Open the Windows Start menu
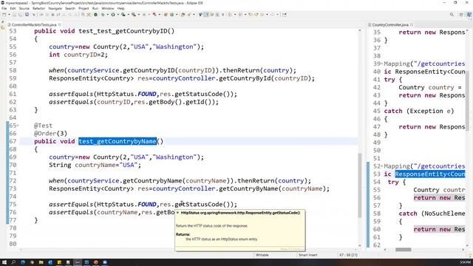Image resolution: width=473 pixels, height=266 pixels. [x=4, y=262]
